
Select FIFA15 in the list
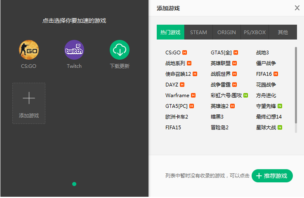pyautogui.click(x=173, y=127)
